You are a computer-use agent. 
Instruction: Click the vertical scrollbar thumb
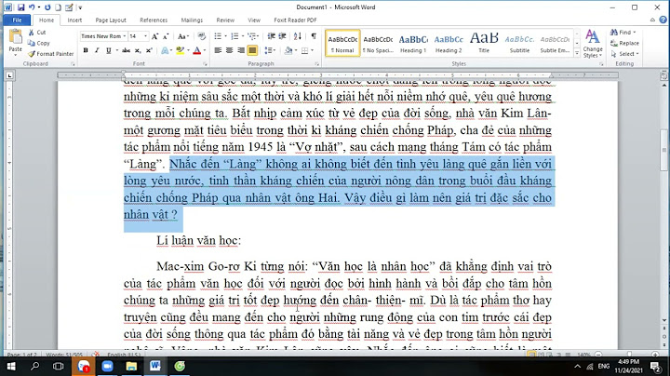[664, 150]
